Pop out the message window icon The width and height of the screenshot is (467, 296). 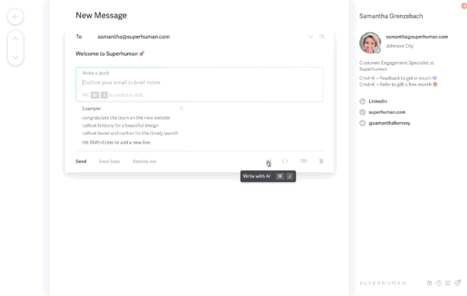click(x=321, y=37)
